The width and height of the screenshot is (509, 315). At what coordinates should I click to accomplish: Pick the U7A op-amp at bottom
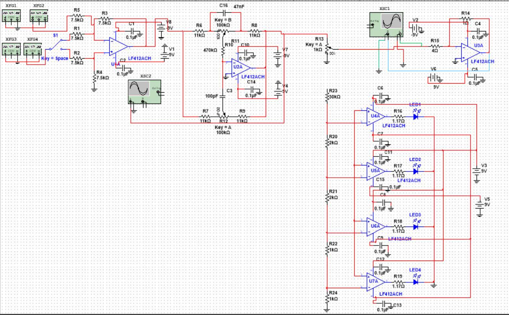(x=375, y=282)
